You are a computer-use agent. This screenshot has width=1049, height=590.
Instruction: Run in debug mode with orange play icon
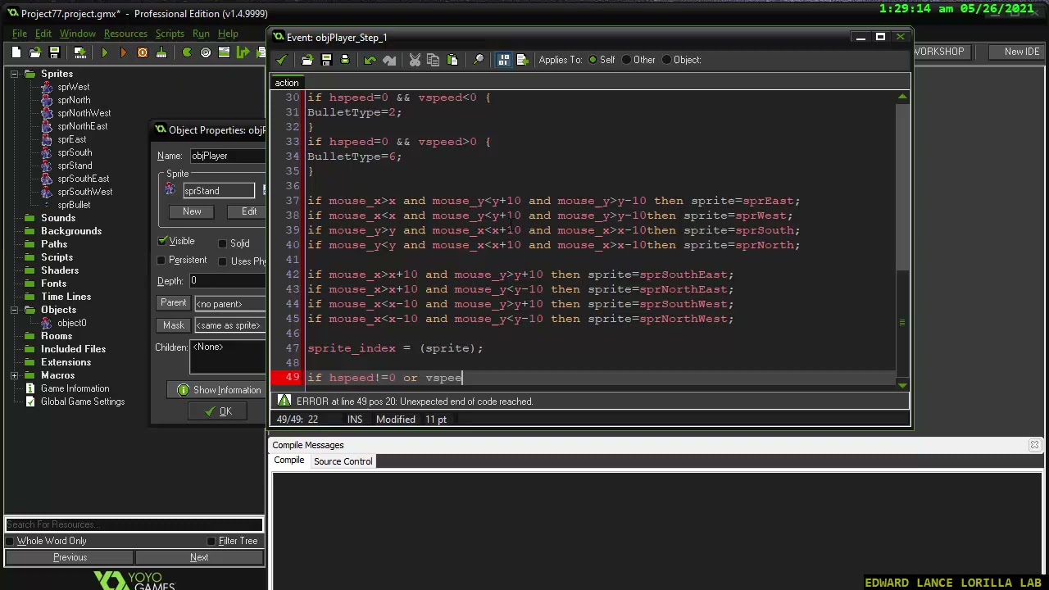point(123,52)
